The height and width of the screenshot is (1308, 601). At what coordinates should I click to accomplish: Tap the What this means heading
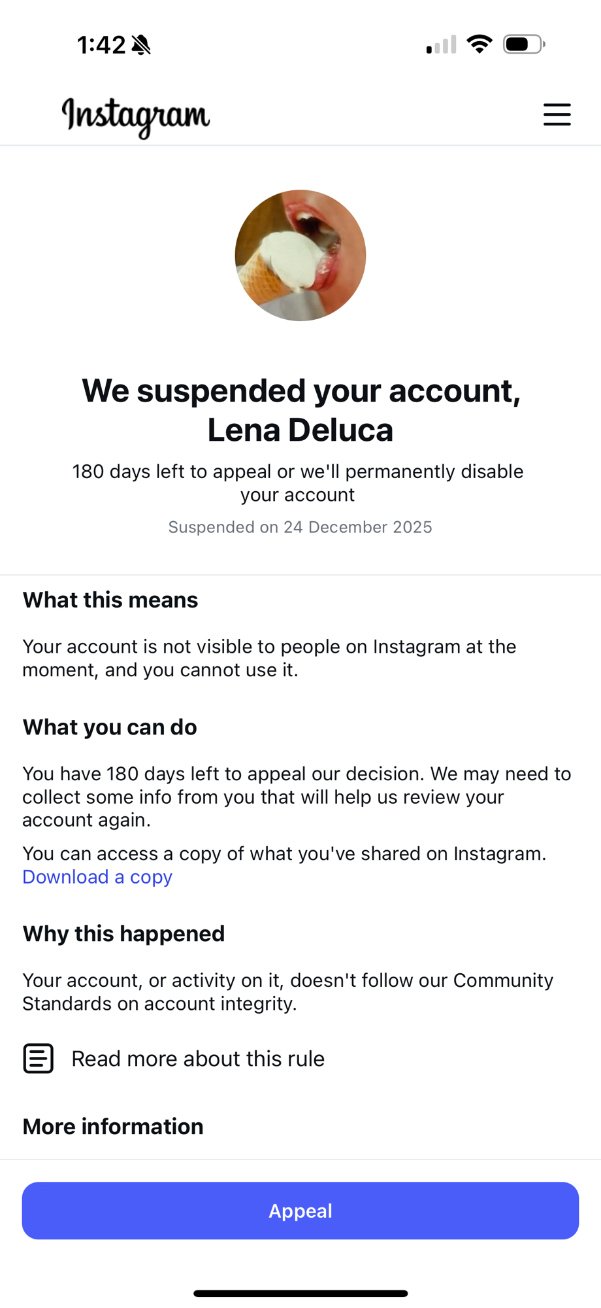coord(110,600)
